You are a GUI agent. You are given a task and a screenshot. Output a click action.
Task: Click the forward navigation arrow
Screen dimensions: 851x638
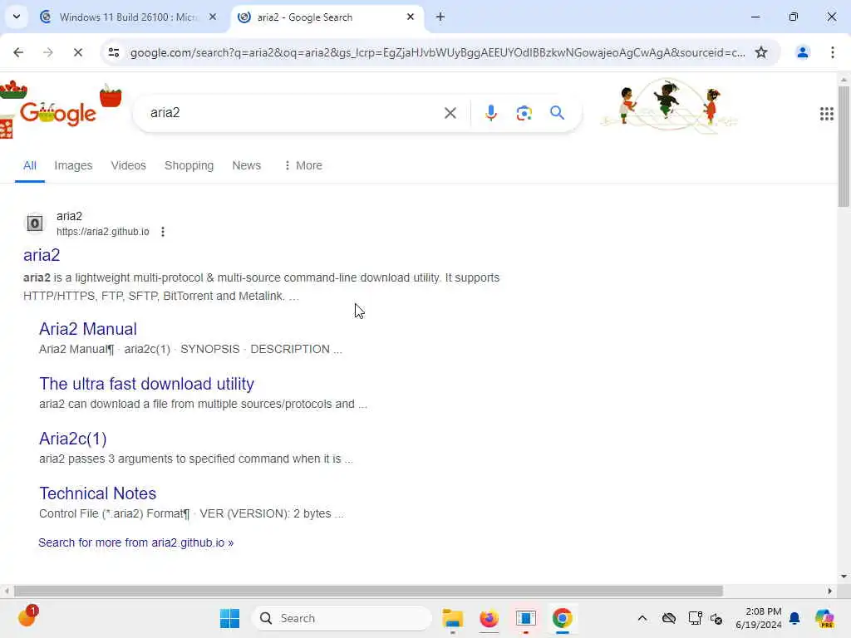point(48,52)
